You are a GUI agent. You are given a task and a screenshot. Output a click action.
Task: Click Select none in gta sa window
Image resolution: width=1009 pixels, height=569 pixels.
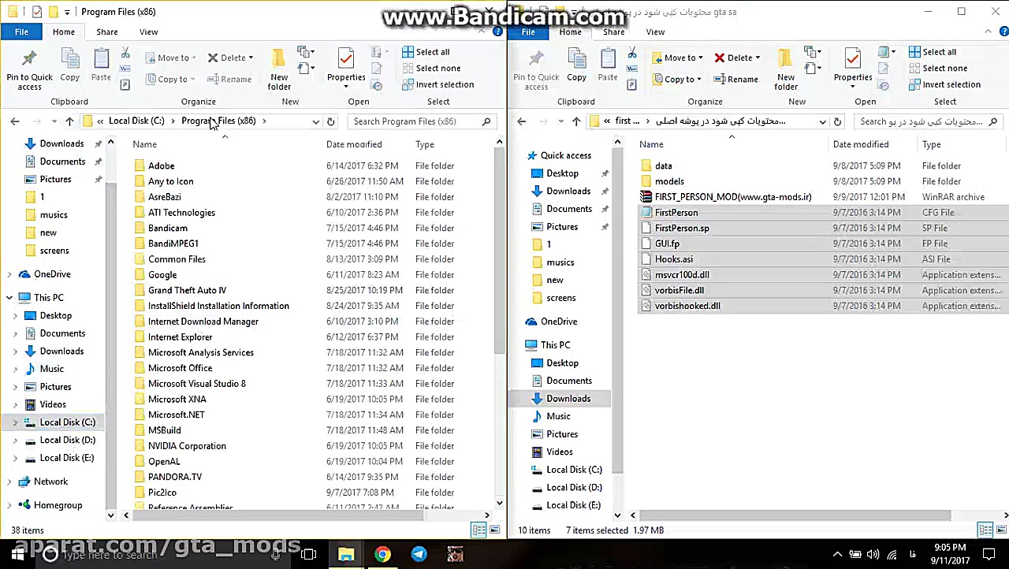point(937,69)
